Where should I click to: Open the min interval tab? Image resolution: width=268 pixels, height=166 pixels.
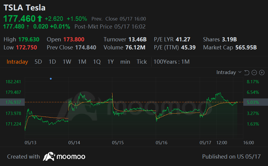pyautogui.click(x=125, y=62)
